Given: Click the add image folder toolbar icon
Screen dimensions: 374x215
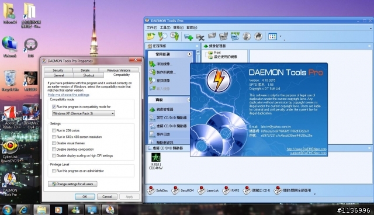Looking at the screenshot, I should tap(151, 36).
